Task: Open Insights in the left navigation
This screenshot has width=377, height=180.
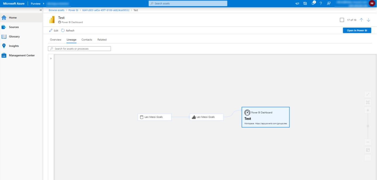Action: click(x=21, y=46)
